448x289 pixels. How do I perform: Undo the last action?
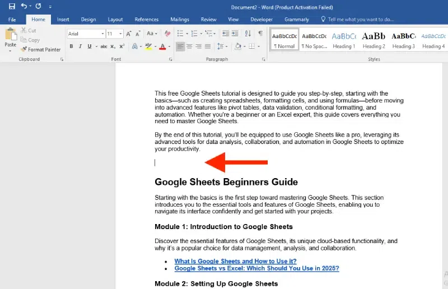(x=24, y=6)
